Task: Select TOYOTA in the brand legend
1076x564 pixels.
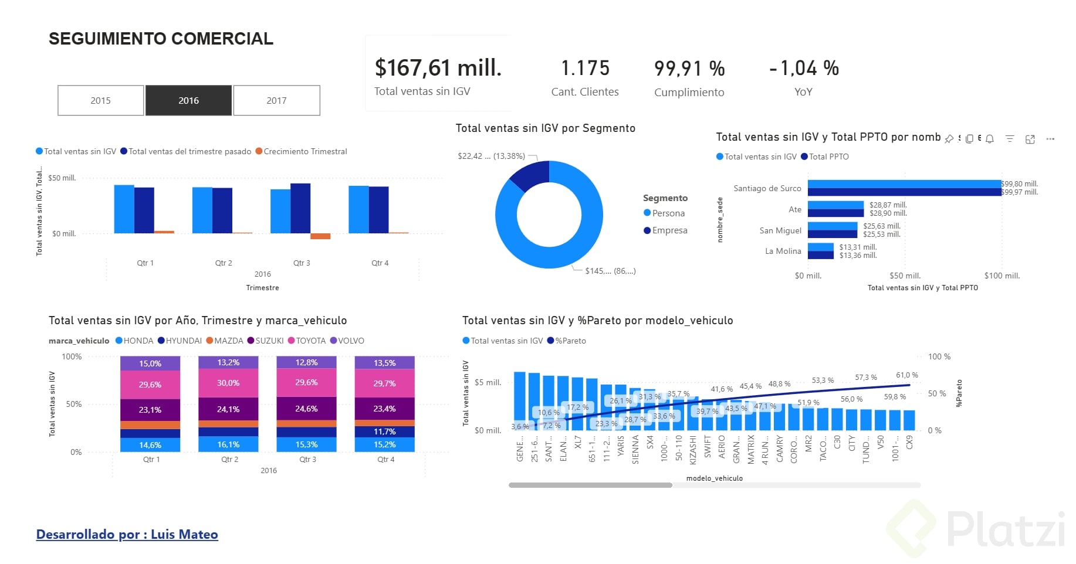Action: [x=307, y=341]
